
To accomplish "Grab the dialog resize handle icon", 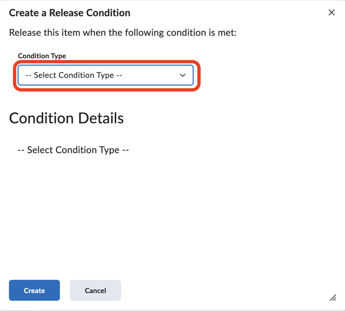I will coord(333,297).
